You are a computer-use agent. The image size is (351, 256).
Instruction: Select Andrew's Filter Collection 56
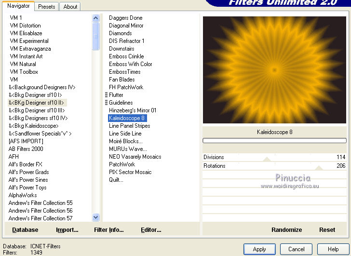click(40, 211)
